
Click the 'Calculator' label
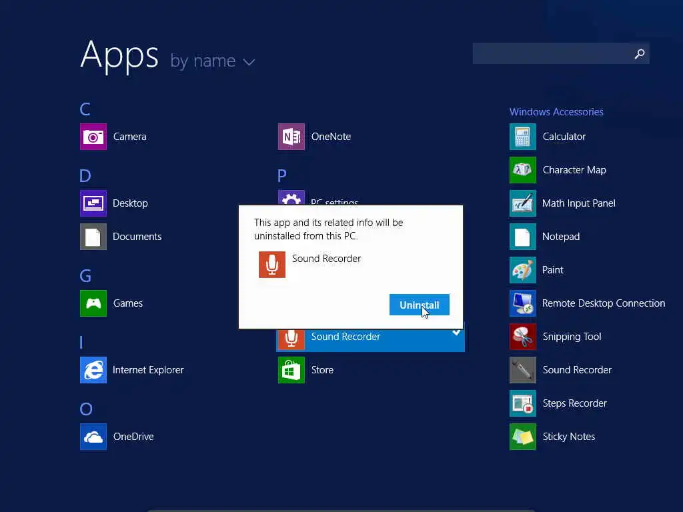[564, 137]
